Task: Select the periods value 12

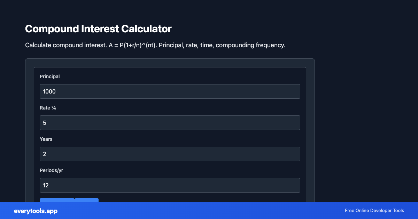Action: click(46, 185)
